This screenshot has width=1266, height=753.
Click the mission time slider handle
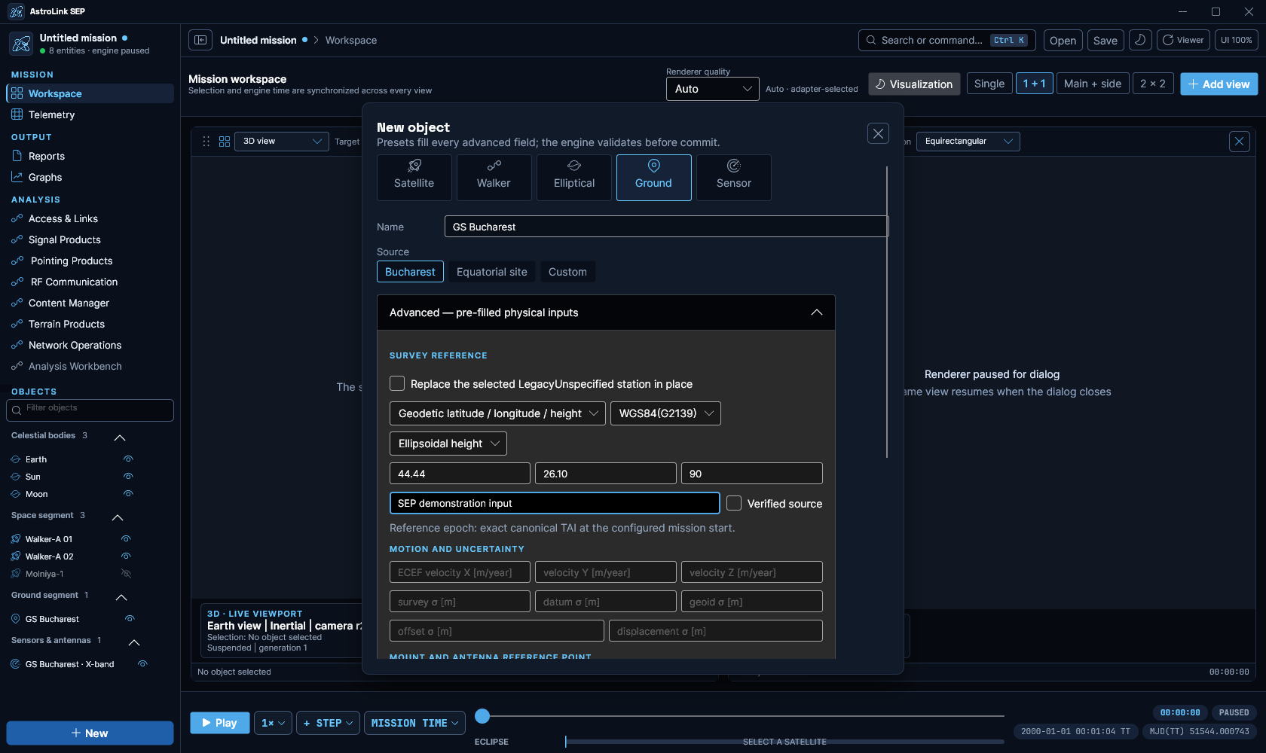[482, 716]
